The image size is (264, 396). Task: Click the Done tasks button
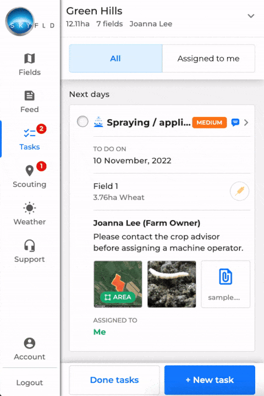[x=114, y=380]
